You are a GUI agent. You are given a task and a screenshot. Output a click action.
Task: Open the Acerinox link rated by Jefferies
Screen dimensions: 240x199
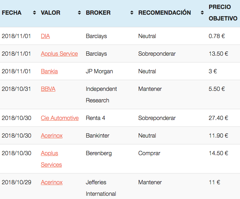[x=52, y=182]
